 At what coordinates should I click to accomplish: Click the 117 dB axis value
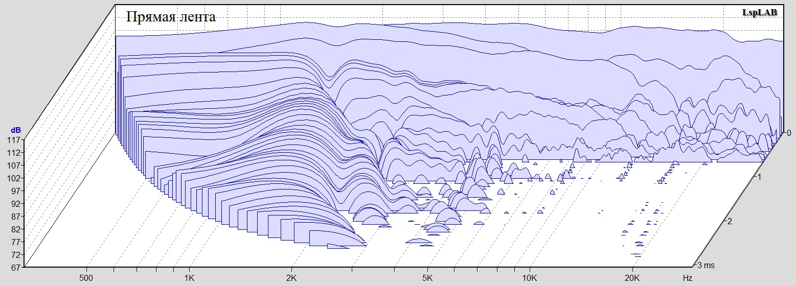tap(14, 140)
